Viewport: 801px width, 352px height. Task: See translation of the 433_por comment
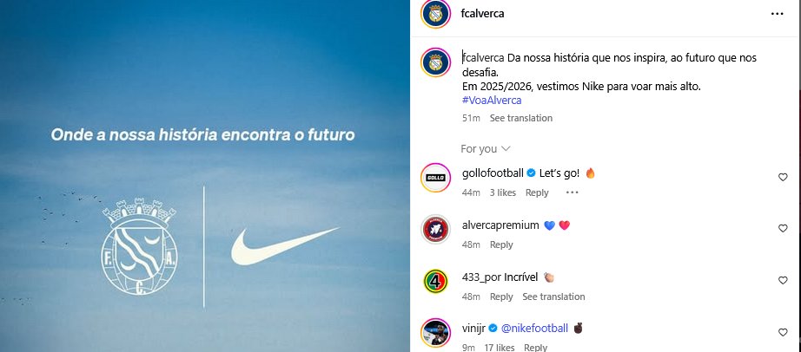tap(553, 297)
